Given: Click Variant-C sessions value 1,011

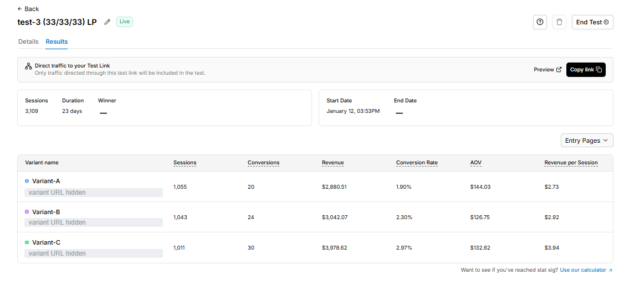Looking at the screenshot, I should 179,248.
